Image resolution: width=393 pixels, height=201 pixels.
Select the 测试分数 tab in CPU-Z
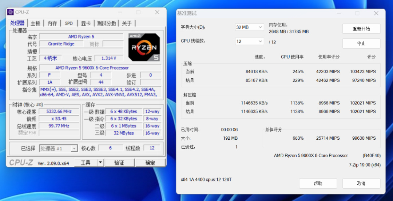click(106, 23)
